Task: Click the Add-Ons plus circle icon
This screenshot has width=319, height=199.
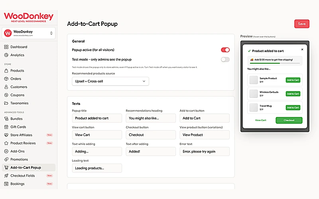Action: click(6, 151)
